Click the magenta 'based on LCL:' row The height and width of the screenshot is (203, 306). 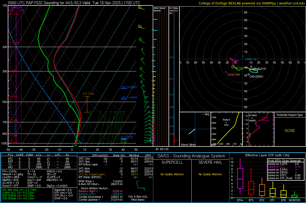point(284,167)
